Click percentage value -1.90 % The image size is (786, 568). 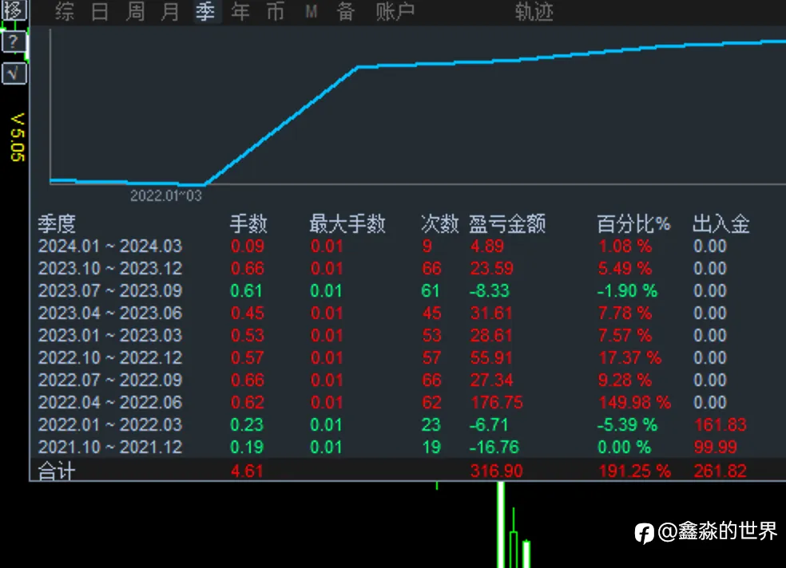(x=627, y=290)
